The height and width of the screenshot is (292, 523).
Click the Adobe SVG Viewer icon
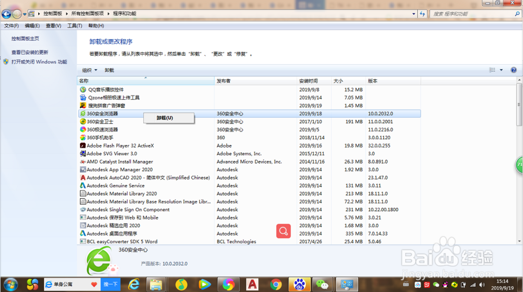[x=83, y=154]
